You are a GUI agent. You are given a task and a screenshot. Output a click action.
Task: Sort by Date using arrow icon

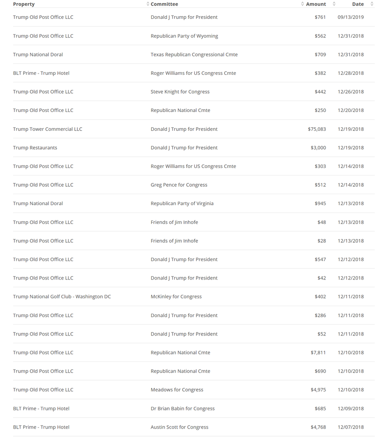tap(372, 4)
